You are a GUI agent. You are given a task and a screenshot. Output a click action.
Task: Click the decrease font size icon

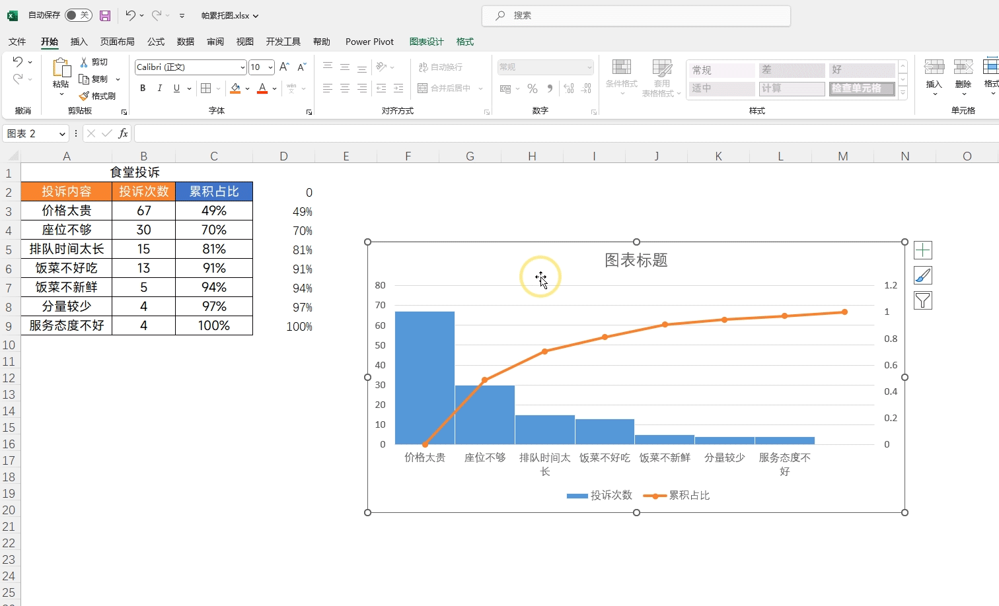(x=302, y=67)
